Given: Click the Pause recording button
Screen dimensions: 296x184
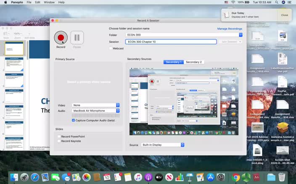Looking at the screenshot, I should (x=77, y=38).
